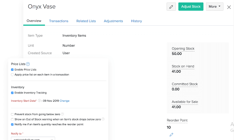Viewport: 234px width, 140px height.
Task: Open the More dropdown menu
Action: click(215, 7)
